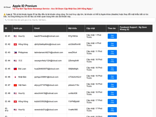Copy the account in row ID: #3
This screenshot has width=156, height=117.
coord(112,52)
